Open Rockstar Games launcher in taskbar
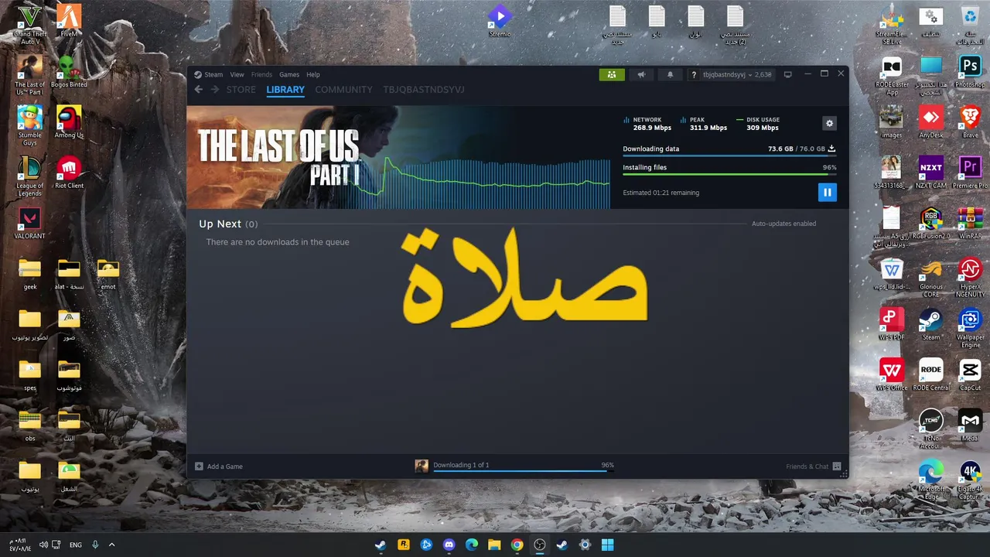This screenshot has width=990, height=557. click(x=403, y=545)
